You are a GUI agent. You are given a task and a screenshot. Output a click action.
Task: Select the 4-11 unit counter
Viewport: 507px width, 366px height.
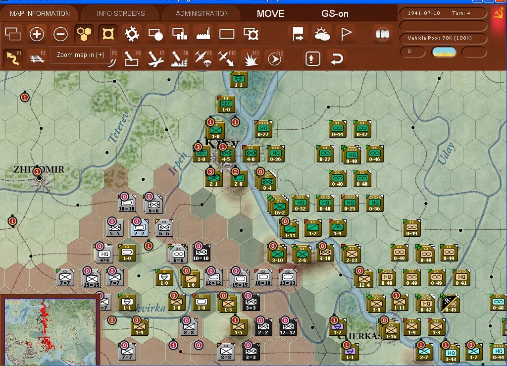289,229
